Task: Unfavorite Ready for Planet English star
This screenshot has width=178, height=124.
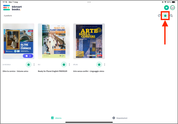Action: (64, 65)
